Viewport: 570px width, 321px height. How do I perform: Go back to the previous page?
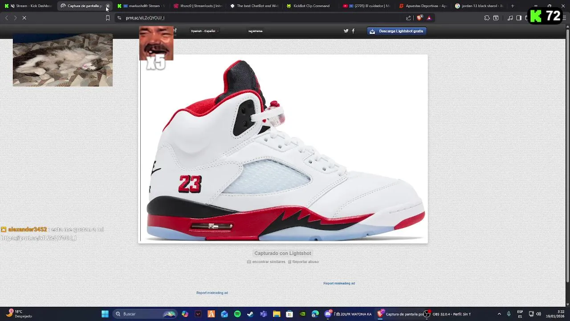[x=6, y=18]
